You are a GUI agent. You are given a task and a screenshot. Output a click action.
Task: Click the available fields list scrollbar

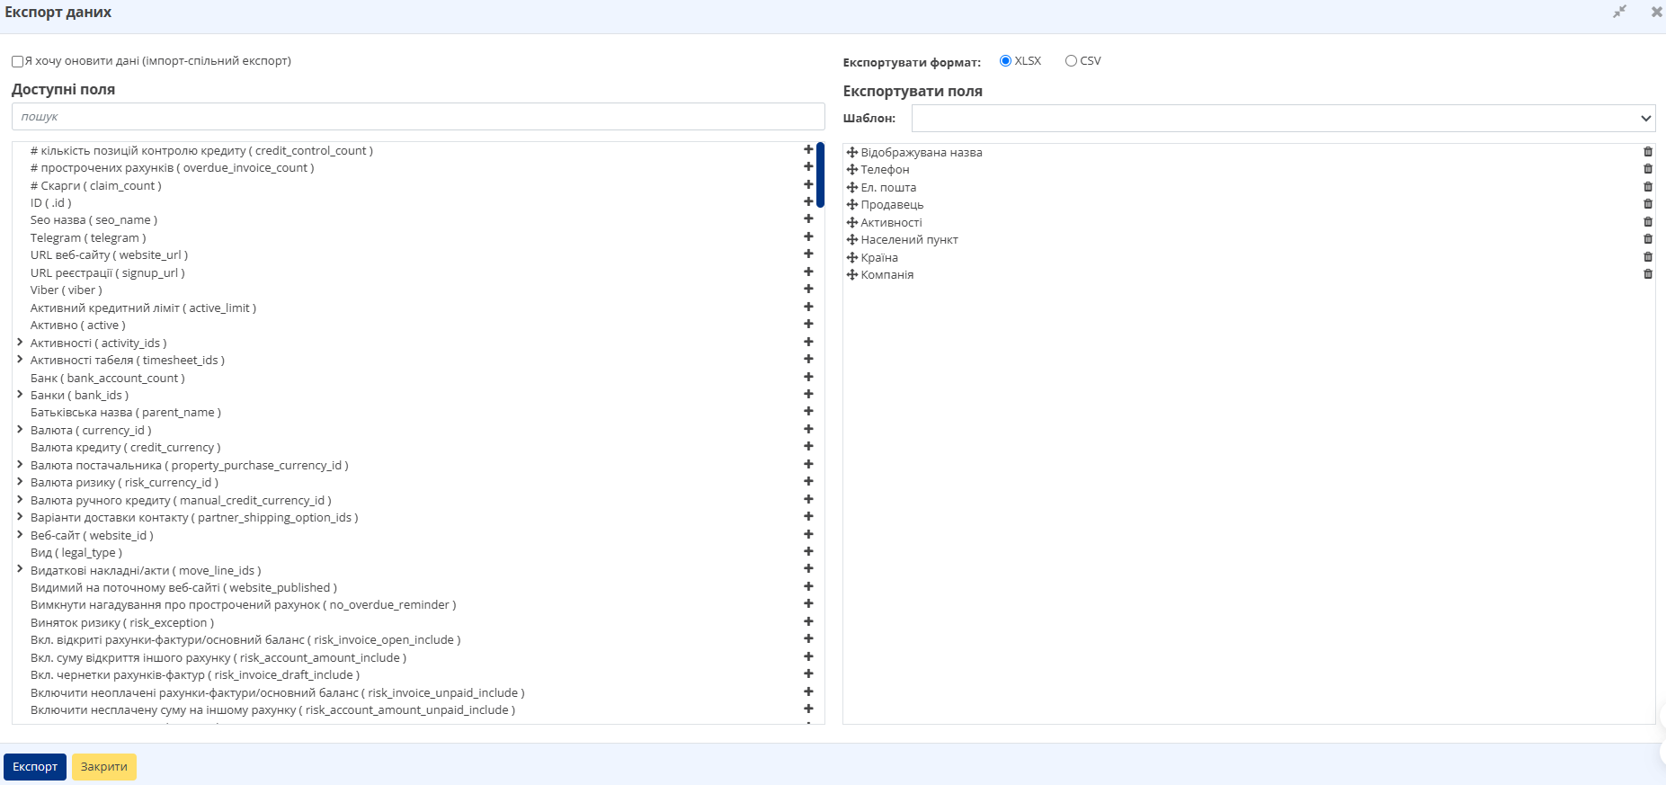(x=820, y=175)
